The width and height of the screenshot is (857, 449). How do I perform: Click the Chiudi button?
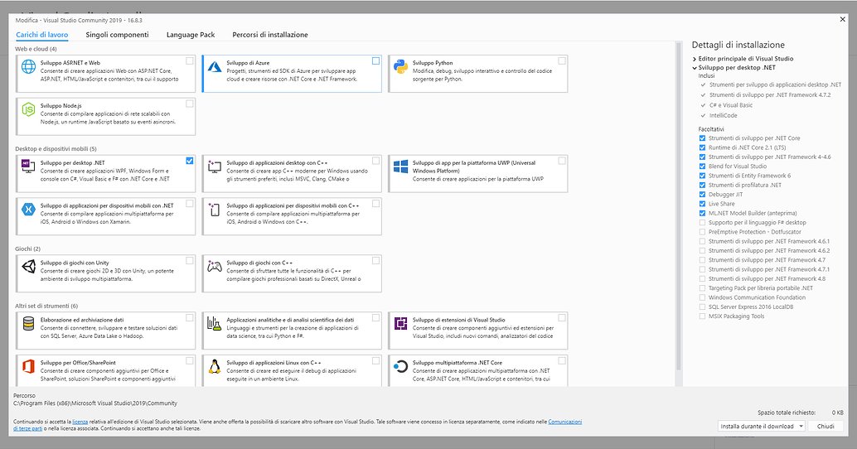point(826,426)
